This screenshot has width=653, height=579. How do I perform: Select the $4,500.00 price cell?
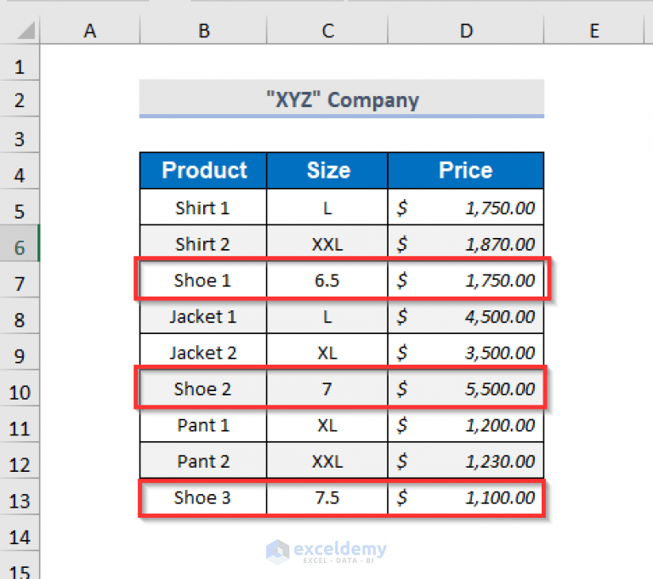(466, 315)
